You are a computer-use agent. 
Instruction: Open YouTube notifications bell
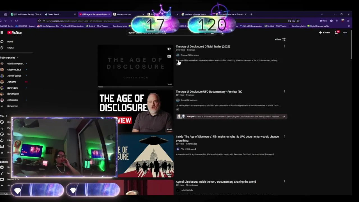point(337,33)
